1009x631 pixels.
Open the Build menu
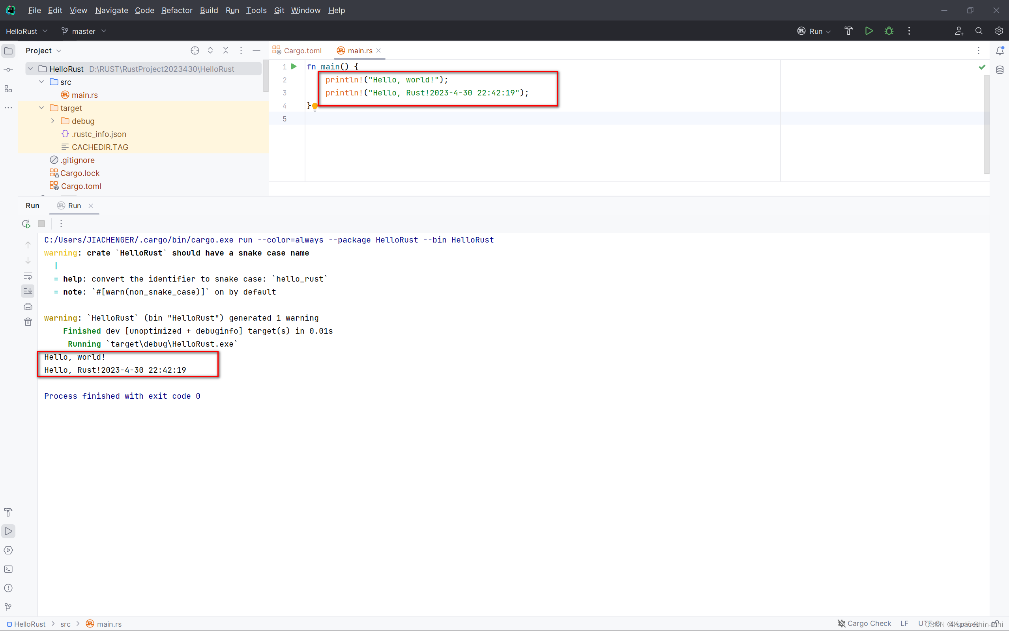coord(209,10)
